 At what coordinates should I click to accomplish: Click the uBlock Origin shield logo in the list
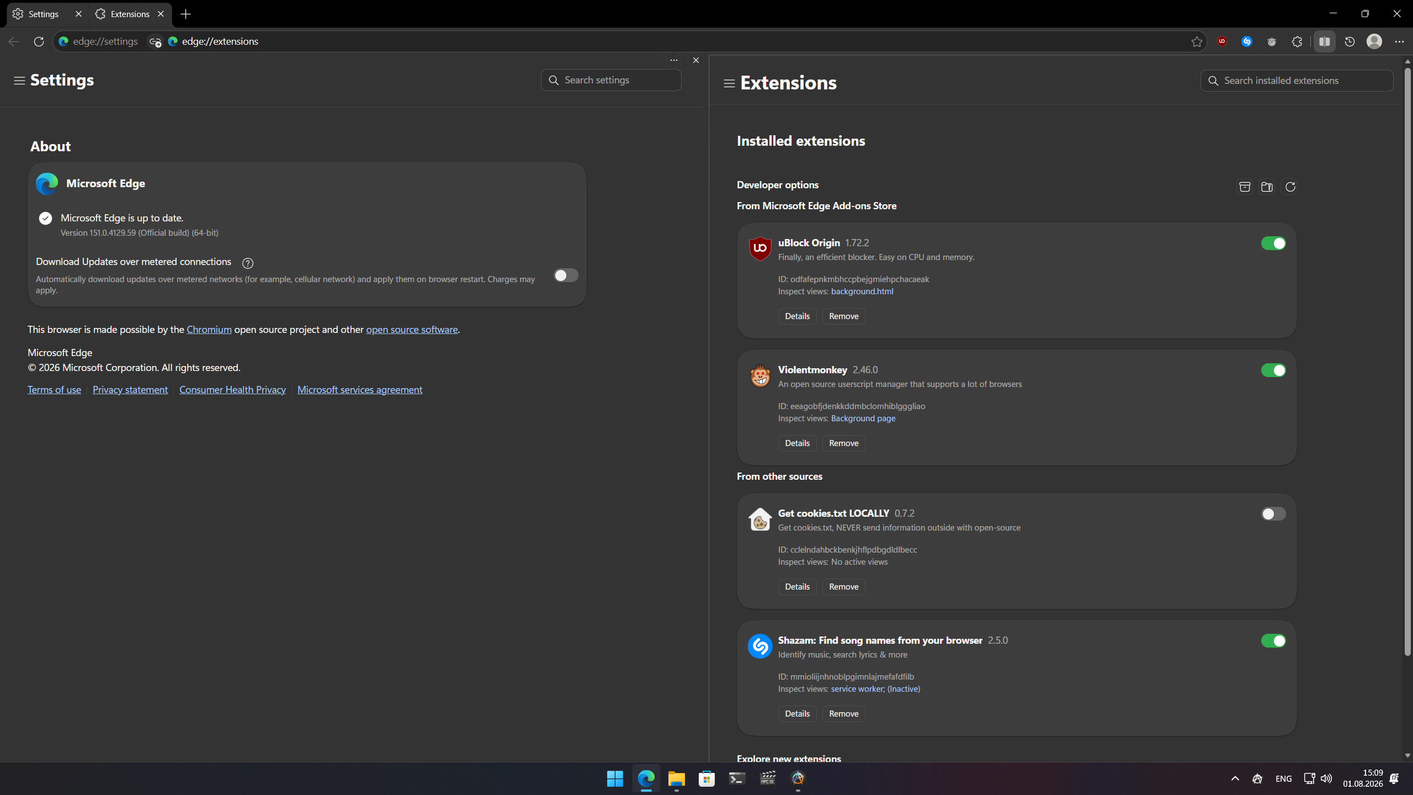760,248
